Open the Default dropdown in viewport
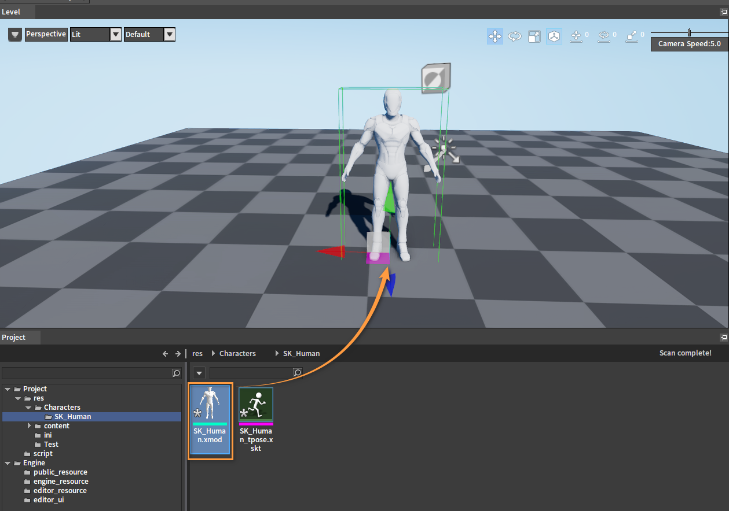Image resolution: width=729 pixels, height=511 pixels. coord(169,35)
